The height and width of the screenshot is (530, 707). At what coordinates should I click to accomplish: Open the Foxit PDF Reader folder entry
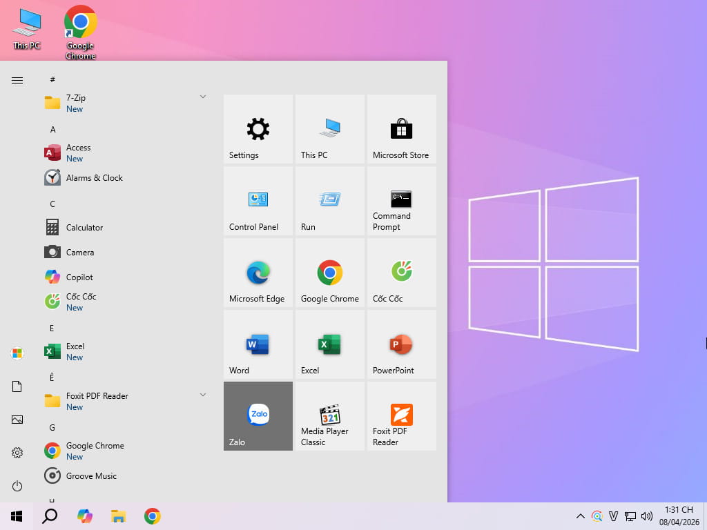tap(126, 401)
